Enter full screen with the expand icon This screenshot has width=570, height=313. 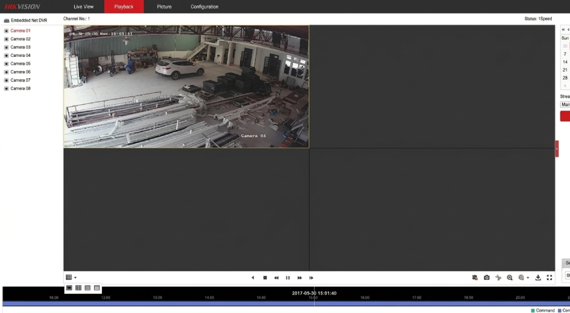tap(549, 278)
